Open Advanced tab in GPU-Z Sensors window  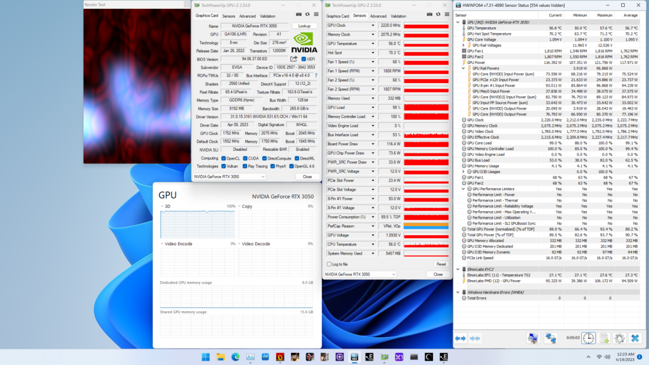378,16
